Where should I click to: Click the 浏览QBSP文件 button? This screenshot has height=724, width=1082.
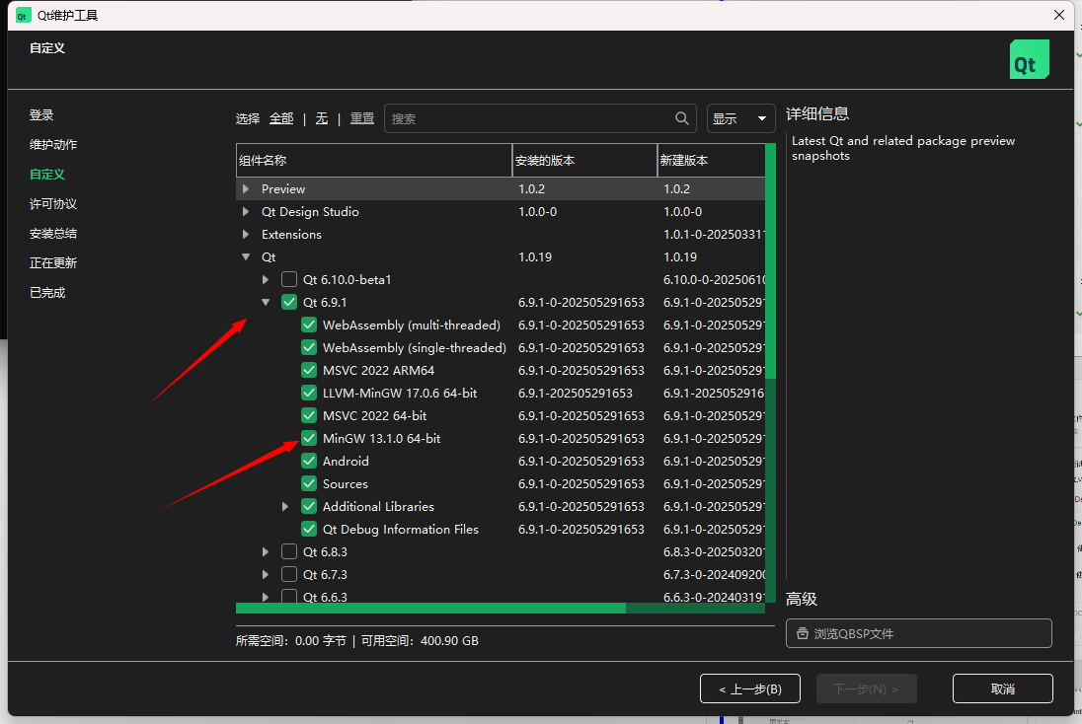coord(918,633)
